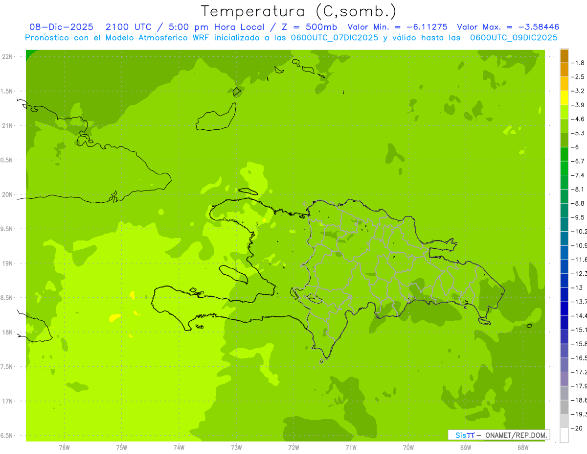
Task: Click the -5.3 legend value
Action: [578, 133]
